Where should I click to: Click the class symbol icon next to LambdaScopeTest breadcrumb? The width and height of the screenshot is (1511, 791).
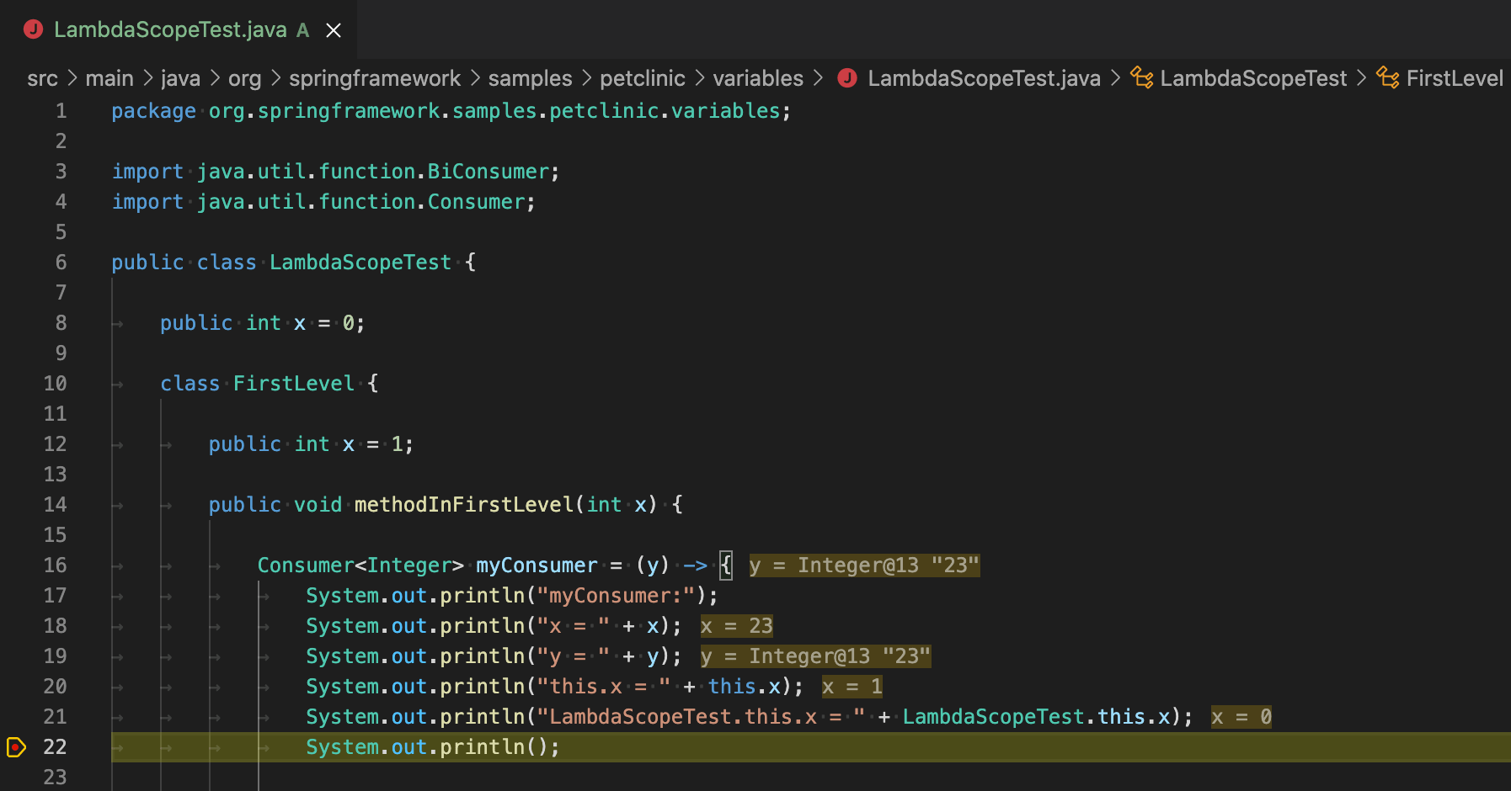(1142, 77)
